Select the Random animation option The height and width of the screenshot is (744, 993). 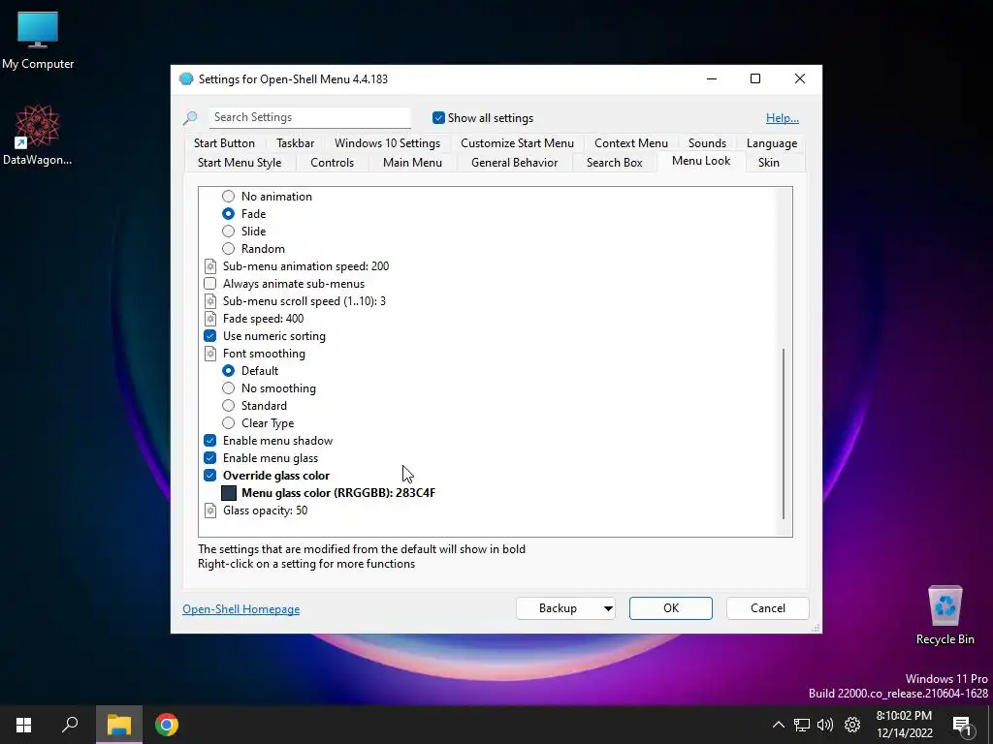click(x=228, y=249)
